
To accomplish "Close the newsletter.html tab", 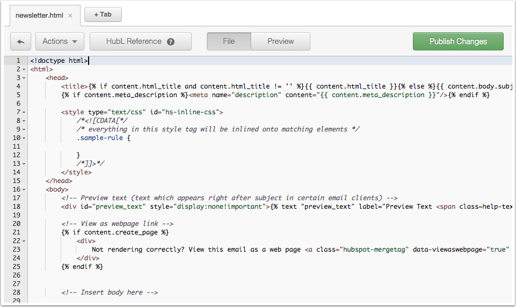I will 70,16.
